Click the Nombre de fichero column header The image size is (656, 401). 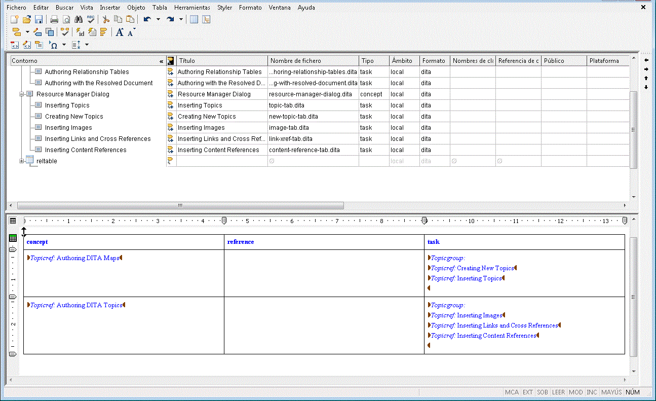point(313,61)
